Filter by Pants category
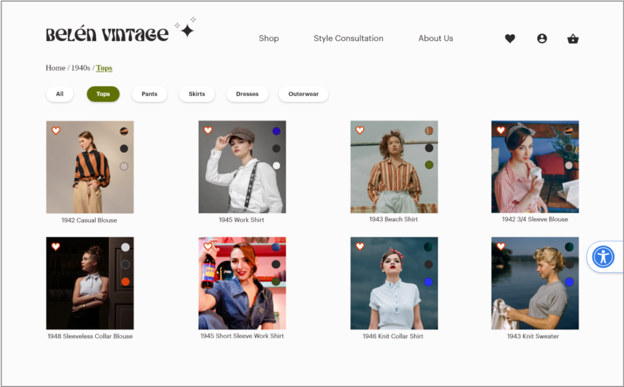 click(x=149, y=94)
